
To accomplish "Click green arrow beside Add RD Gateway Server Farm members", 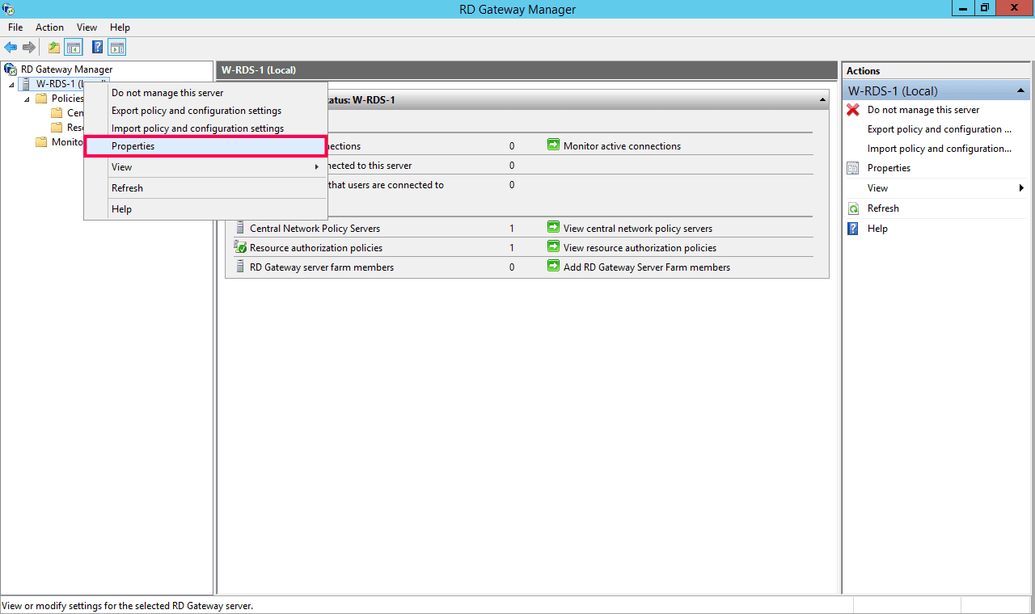I will point(554,267).
